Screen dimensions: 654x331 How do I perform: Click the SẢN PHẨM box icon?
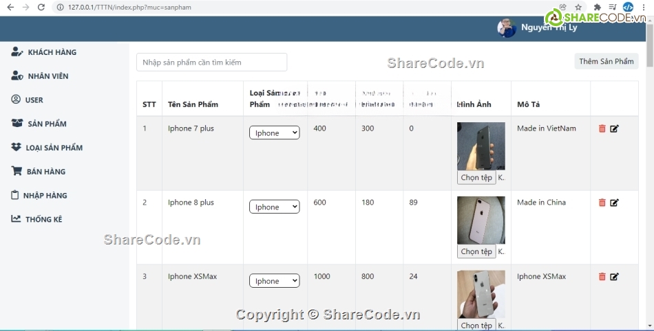[17, 123]
